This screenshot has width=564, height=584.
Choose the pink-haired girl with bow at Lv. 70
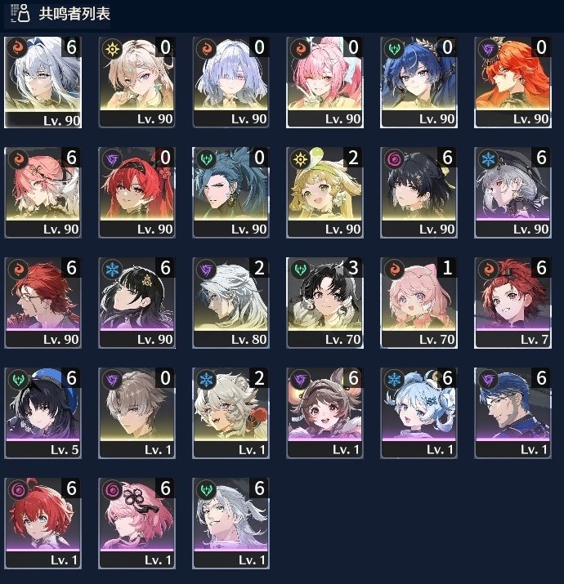tap(419, 302)
